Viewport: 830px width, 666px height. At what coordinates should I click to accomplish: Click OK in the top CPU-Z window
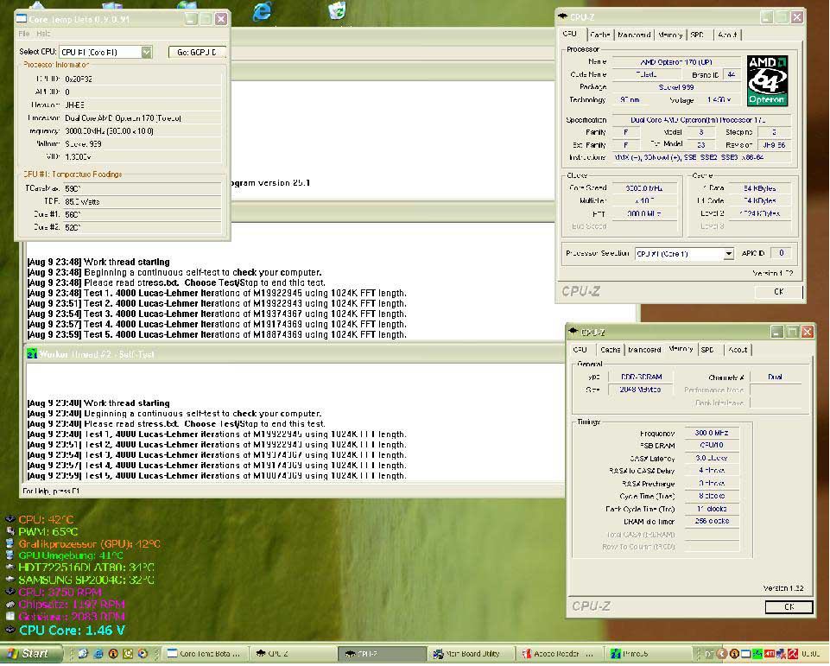[x=778, y=291]
